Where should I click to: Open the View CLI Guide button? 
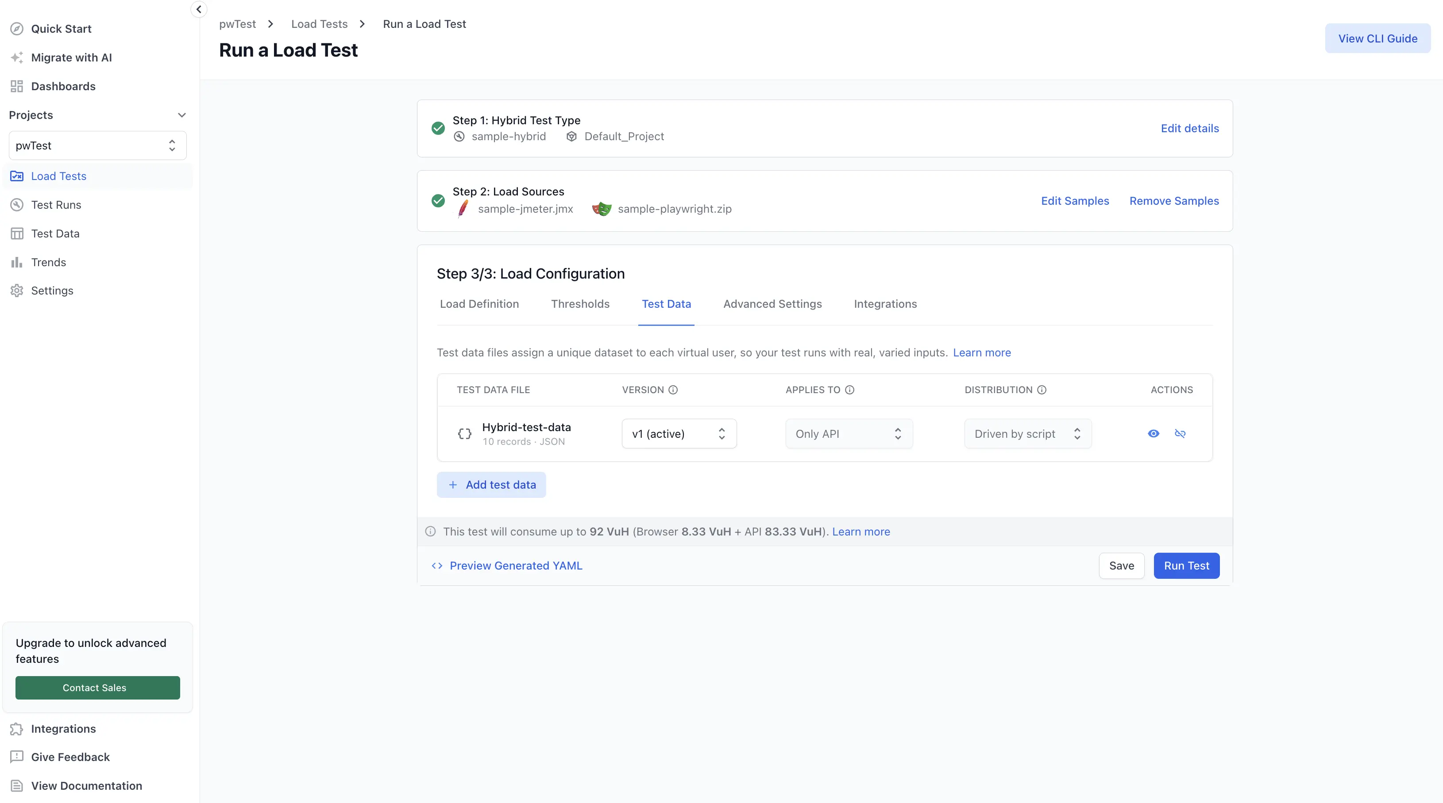click(x=1377, y=38)
